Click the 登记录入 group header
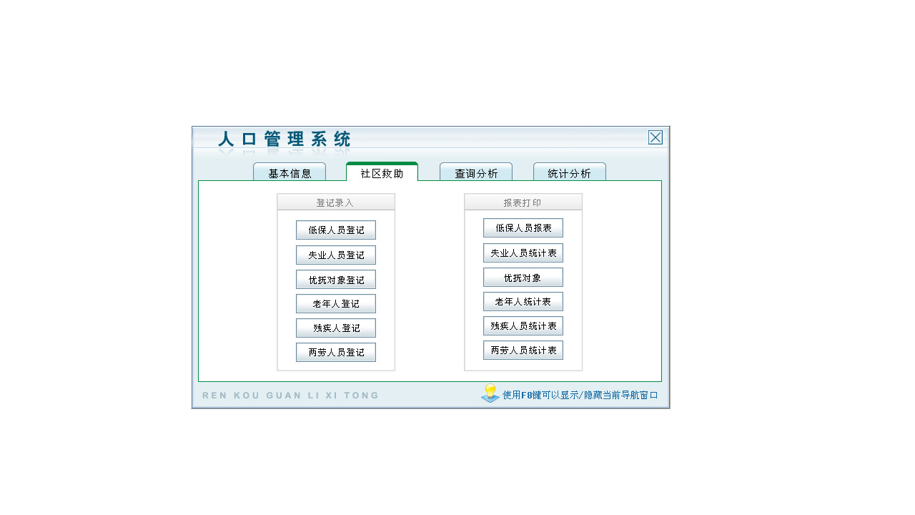Screen dimensions: 915x515 tap(336, 202)
